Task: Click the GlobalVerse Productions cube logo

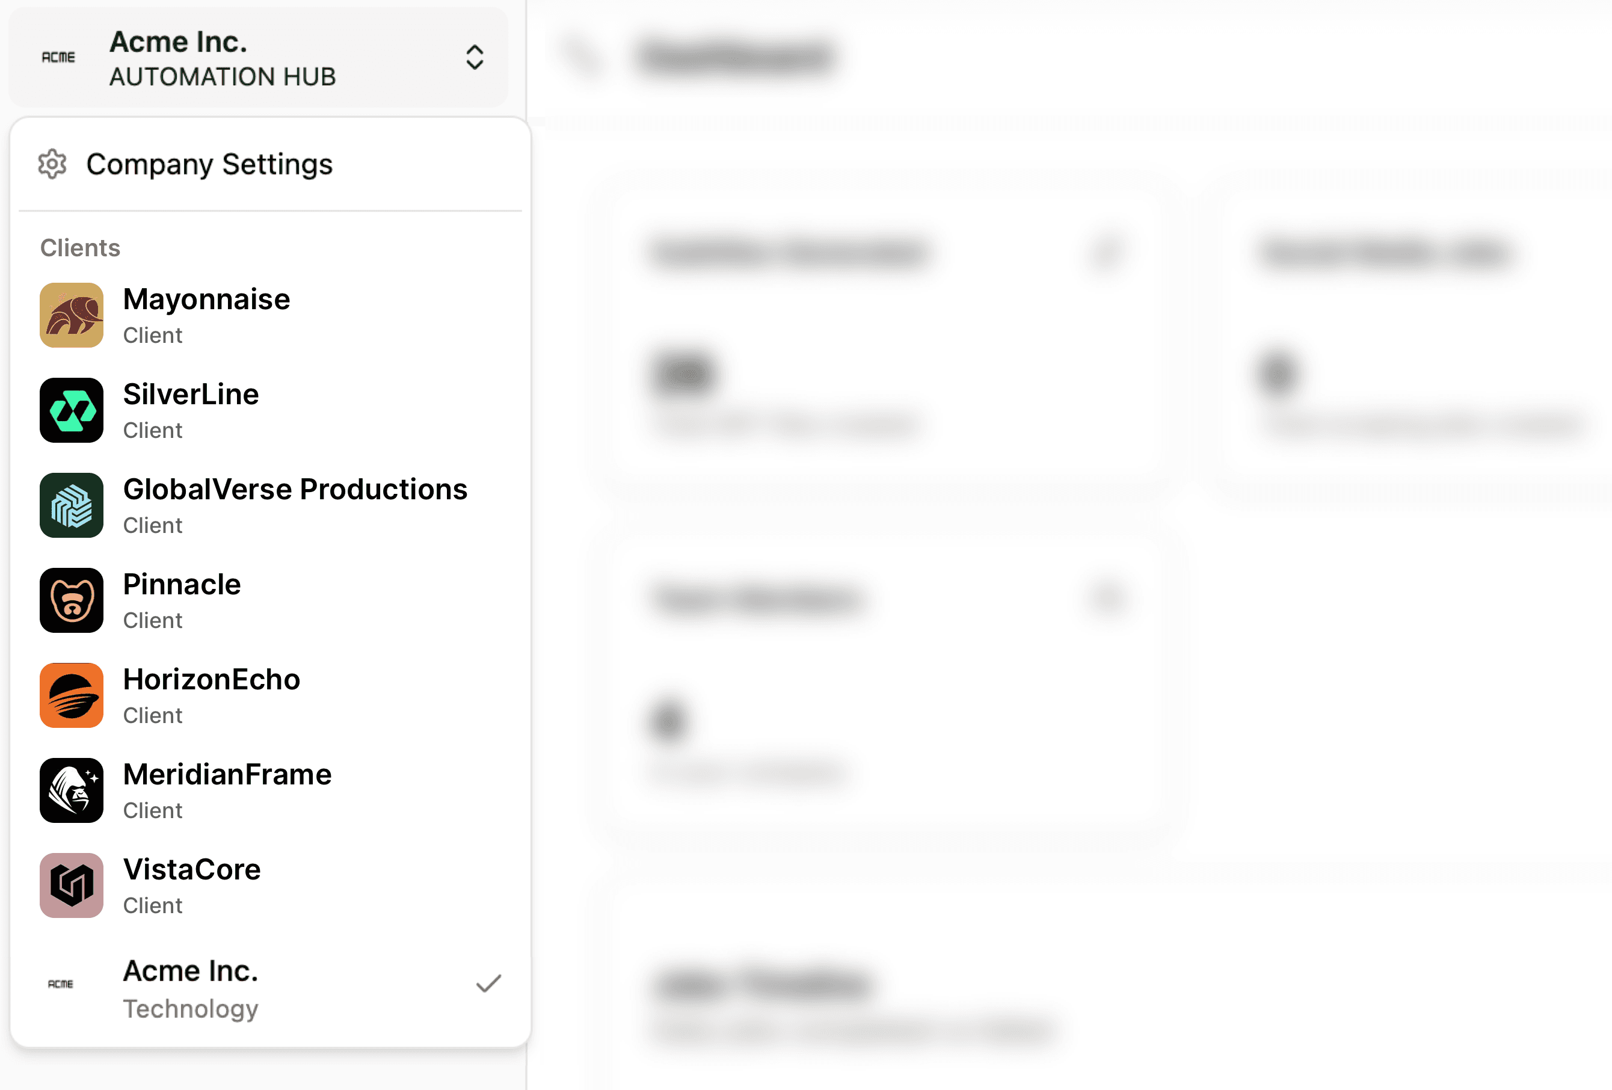Action: coord(71,505)
